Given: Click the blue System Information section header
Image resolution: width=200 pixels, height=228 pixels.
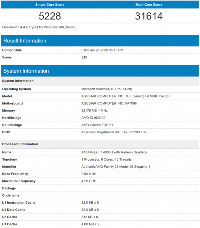Looking at the screenshot, I should 100,71.
